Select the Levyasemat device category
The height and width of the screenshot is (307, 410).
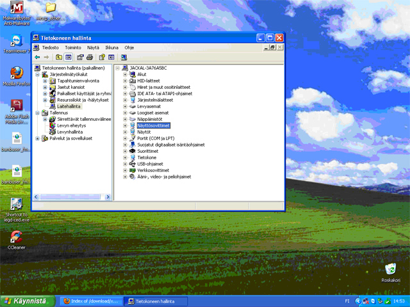coord(149,107)
